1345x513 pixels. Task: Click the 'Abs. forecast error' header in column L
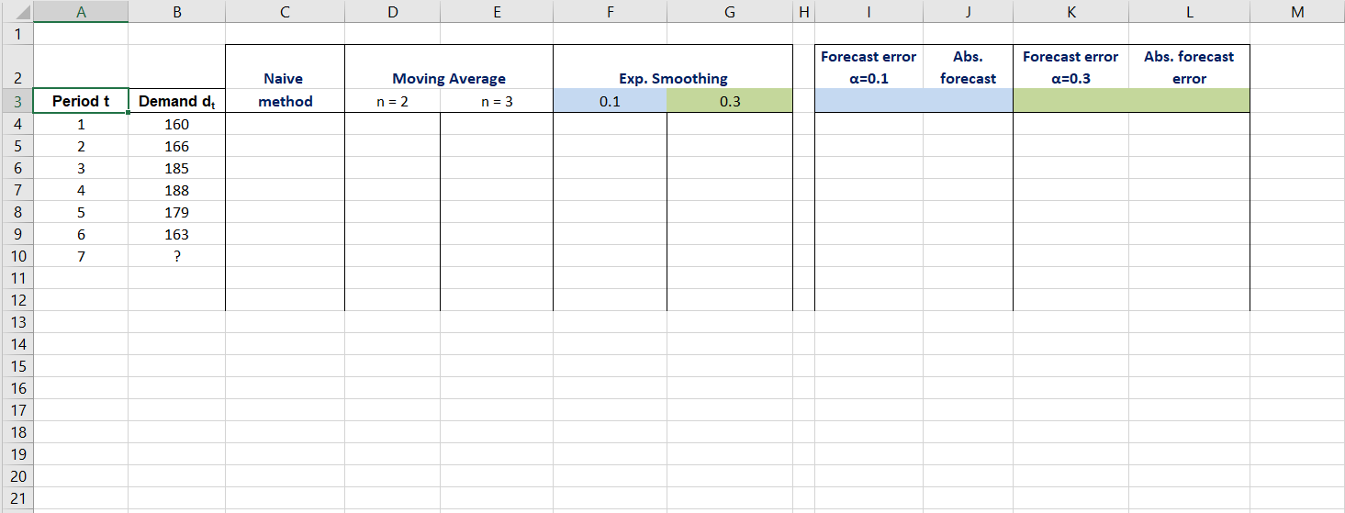(1189, 67)
